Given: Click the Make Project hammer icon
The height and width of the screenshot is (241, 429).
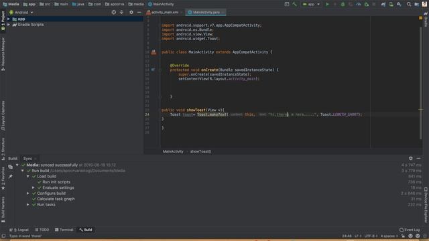Looking at the screenshot, I should coord(294,4).
